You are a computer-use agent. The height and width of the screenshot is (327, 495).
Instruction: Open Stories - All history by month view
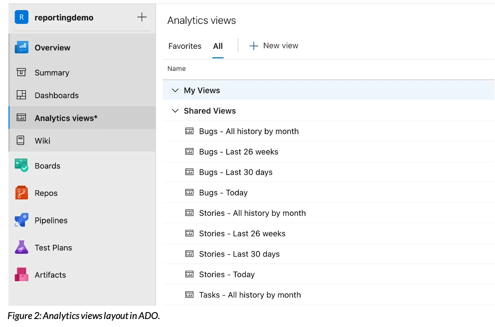(252, 213)
